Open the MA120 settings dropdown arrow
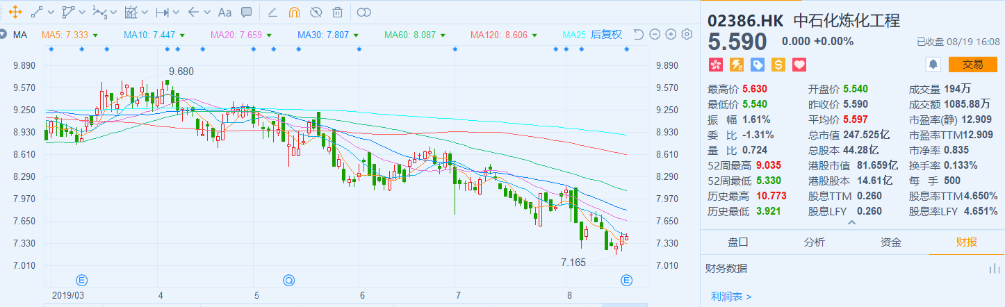 click(x=534, y=35)
